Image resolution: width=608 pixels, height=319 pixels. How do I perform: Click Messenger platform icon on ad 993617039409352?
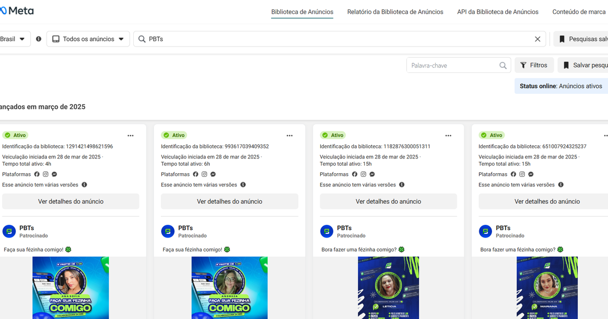213,174
